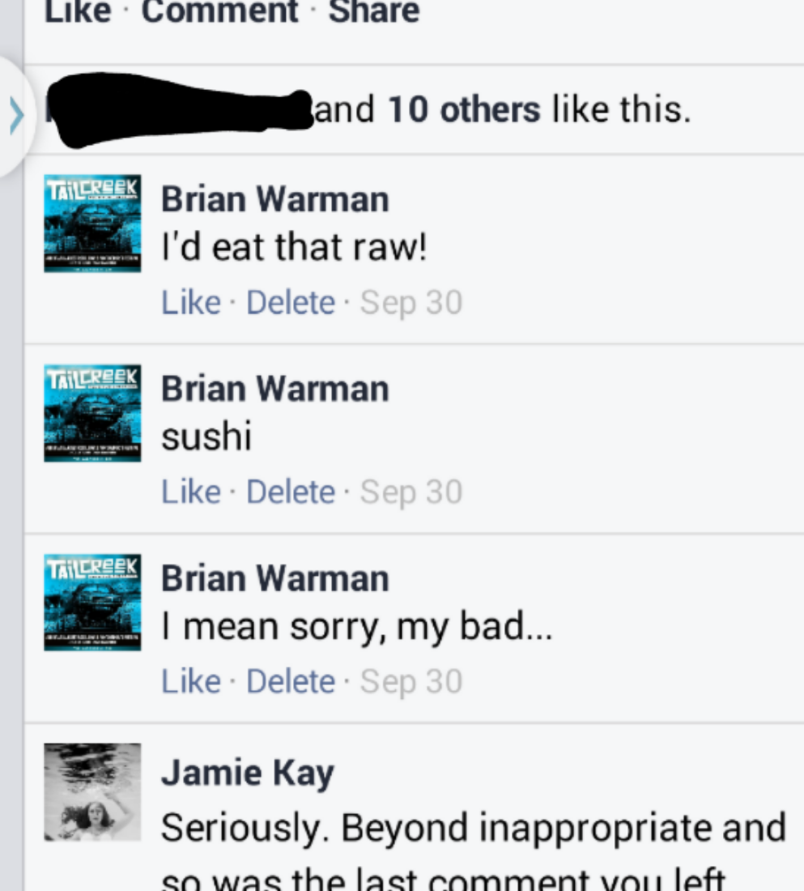Screen dimensions: 804x891
Task: Open avatar beside 'I'd eat that raw!' comment
Action: pos(92,224)
